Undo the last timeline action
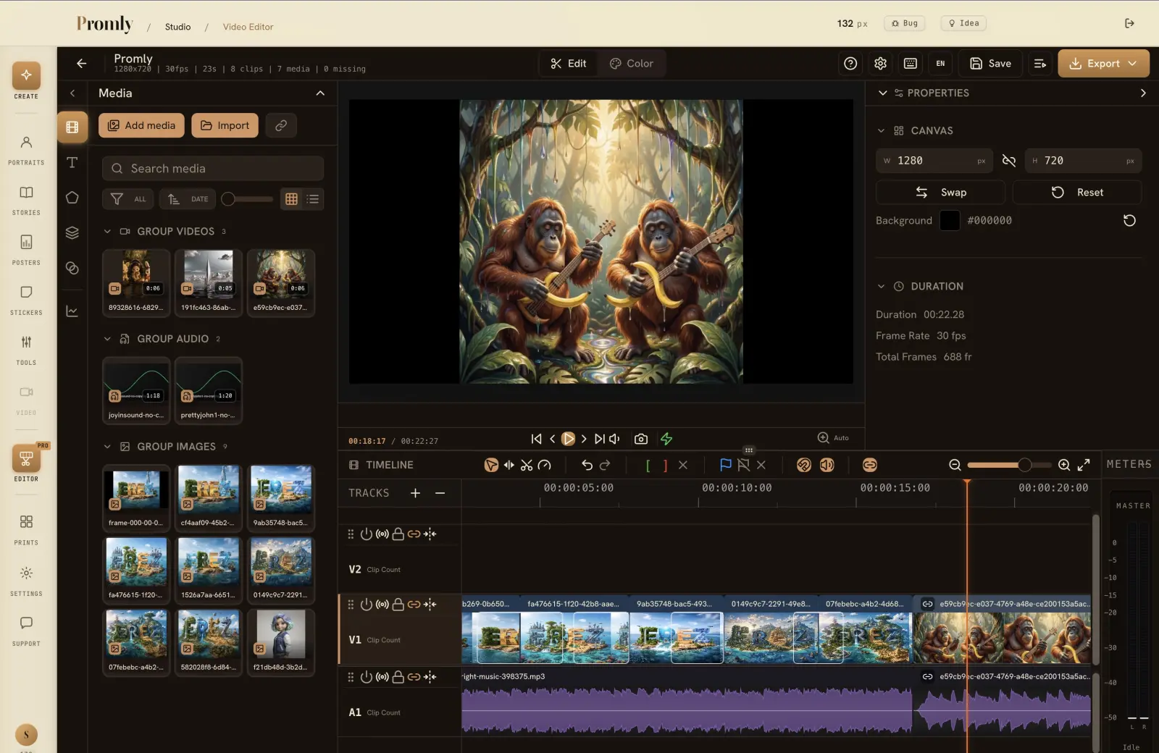The image size is (1159, 753). coord(587,465)
